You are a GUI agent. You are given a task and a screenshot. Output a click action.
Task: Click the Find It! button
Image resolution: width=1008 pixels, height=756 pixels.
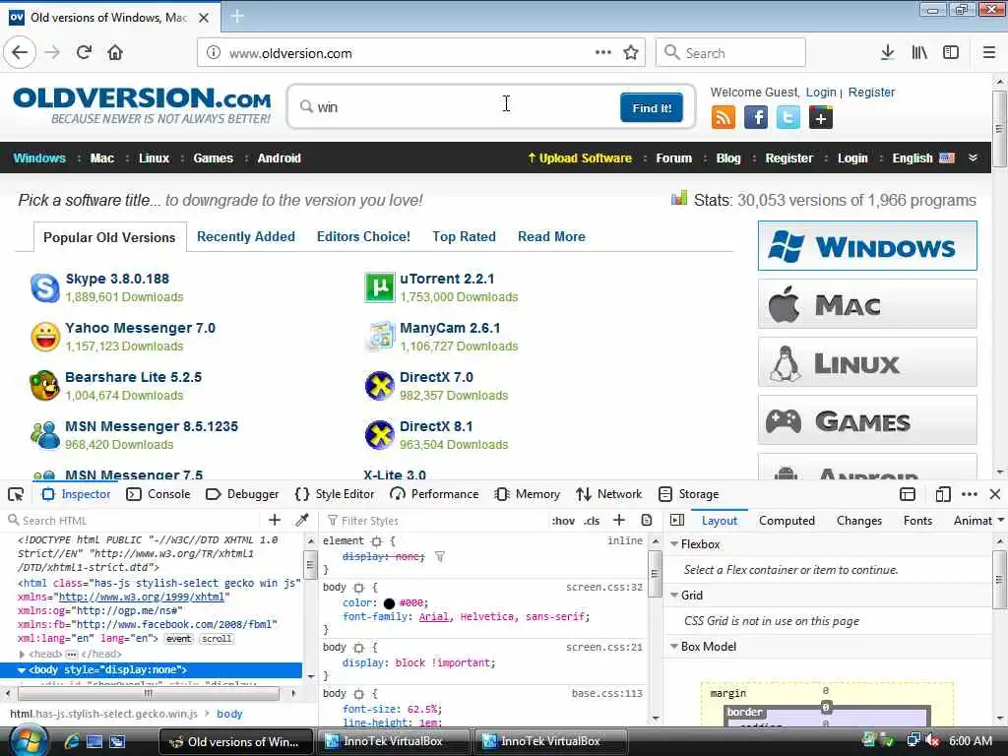click(x=652, y=107)
